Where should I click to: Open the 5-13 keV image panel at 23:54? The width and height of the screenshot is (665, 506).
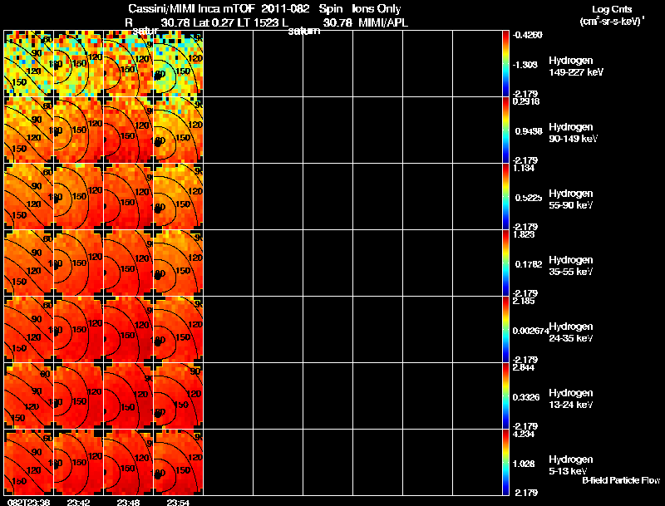click(x=178, y=462)
